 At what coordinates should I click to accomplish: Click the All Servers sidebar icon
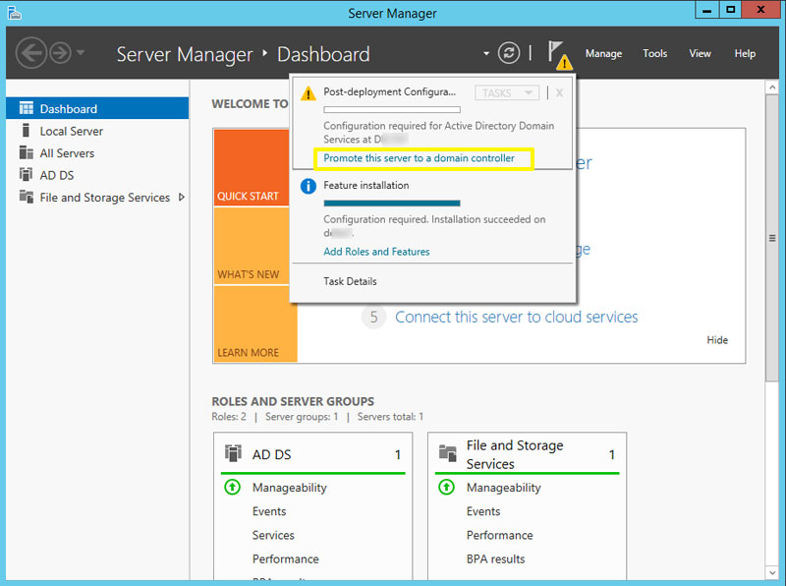27,152
